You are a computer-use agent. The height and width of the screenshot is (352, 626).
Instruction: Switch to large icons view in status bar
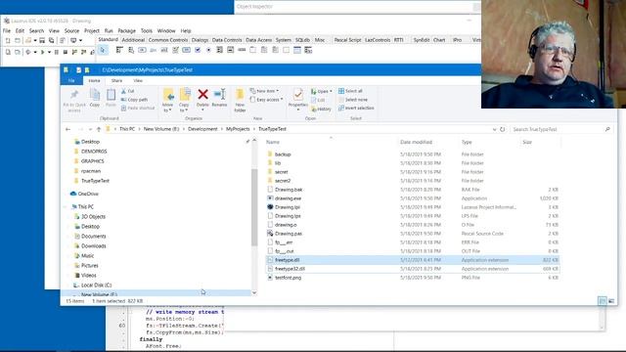point(611,301)
